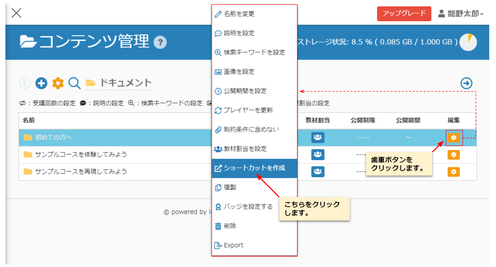Click the アップグレード button
This screenshot has width=496, height=267.
coord(404,14)
